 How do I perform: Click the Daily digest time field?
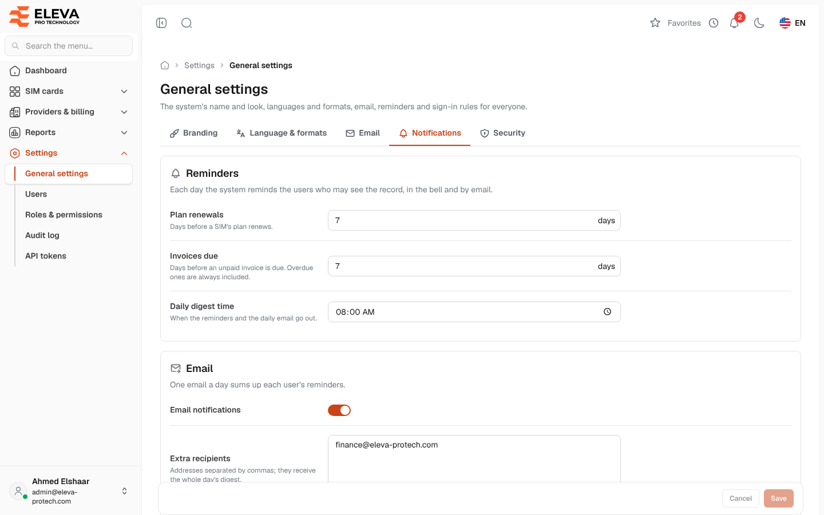(x=474, y=312)
